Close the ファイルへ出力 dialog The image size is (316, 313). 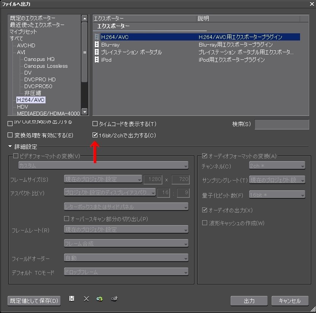point(312,4)
